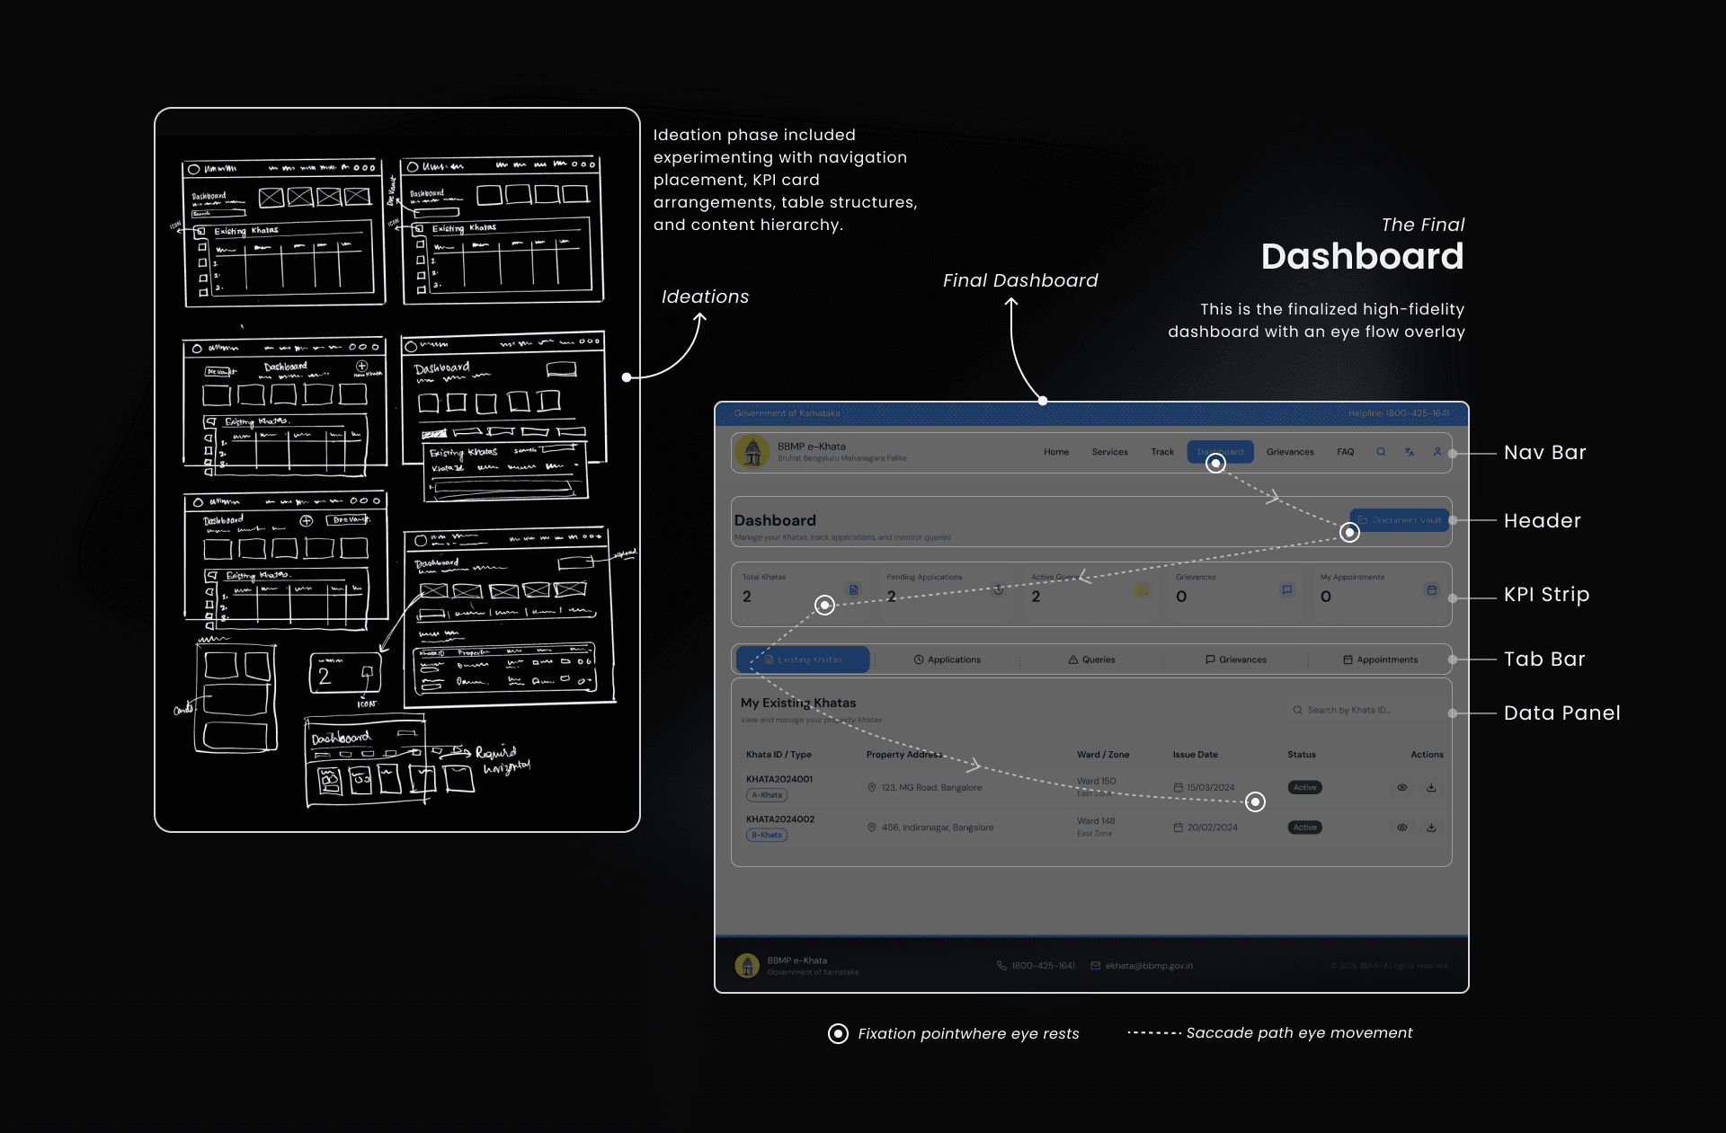Download KHATA2024001 using the download icon
The height and width of the screenshot is (1133, 1726).
(1431, 788)
